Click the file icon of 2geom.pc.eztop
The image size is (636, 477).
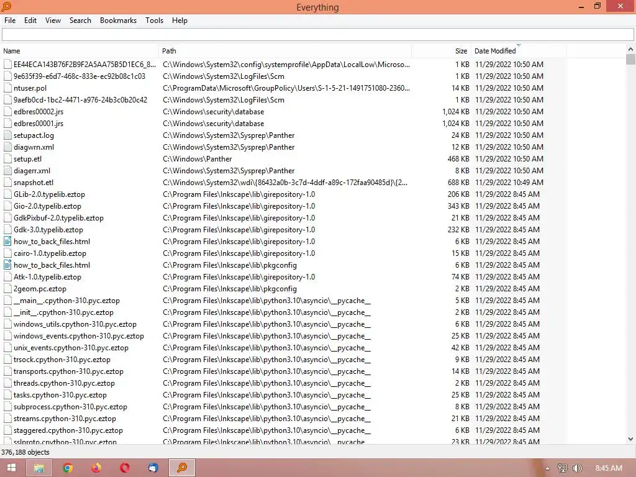pos(7,288)
